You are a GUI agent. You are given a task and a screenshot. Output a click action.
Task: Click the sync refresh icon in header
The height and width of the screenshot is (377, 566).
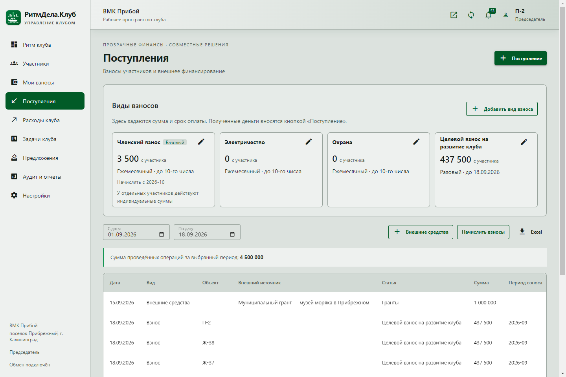pyautogui.click(x=471, y=15)
